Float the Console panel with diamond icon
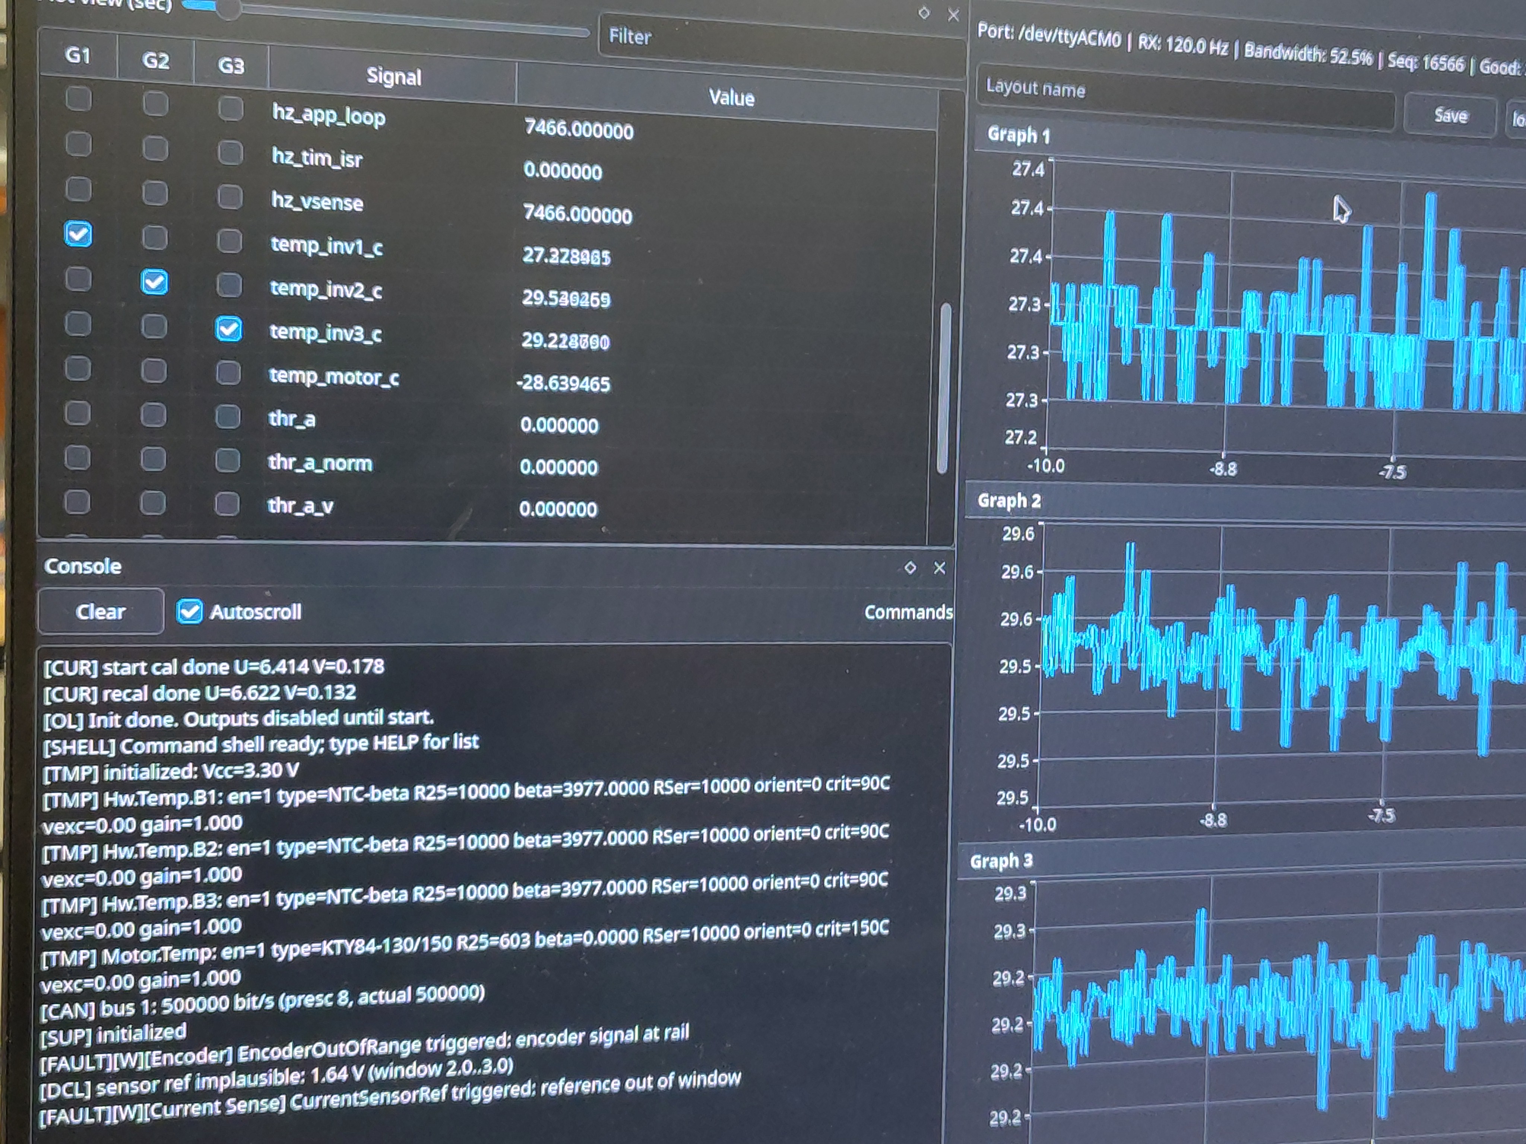The height and width of the screenshot is (1144, 1526). [x=910, y=567]
